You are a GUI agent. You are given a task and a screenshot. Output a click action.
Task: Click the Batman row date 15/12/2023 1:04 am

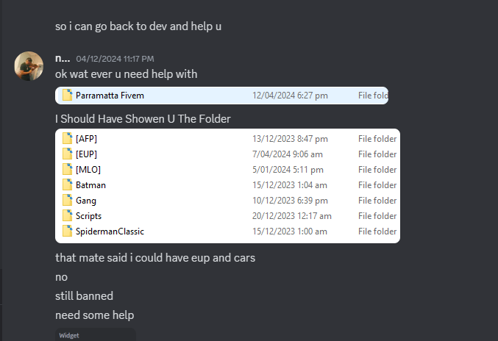(289, 185)
